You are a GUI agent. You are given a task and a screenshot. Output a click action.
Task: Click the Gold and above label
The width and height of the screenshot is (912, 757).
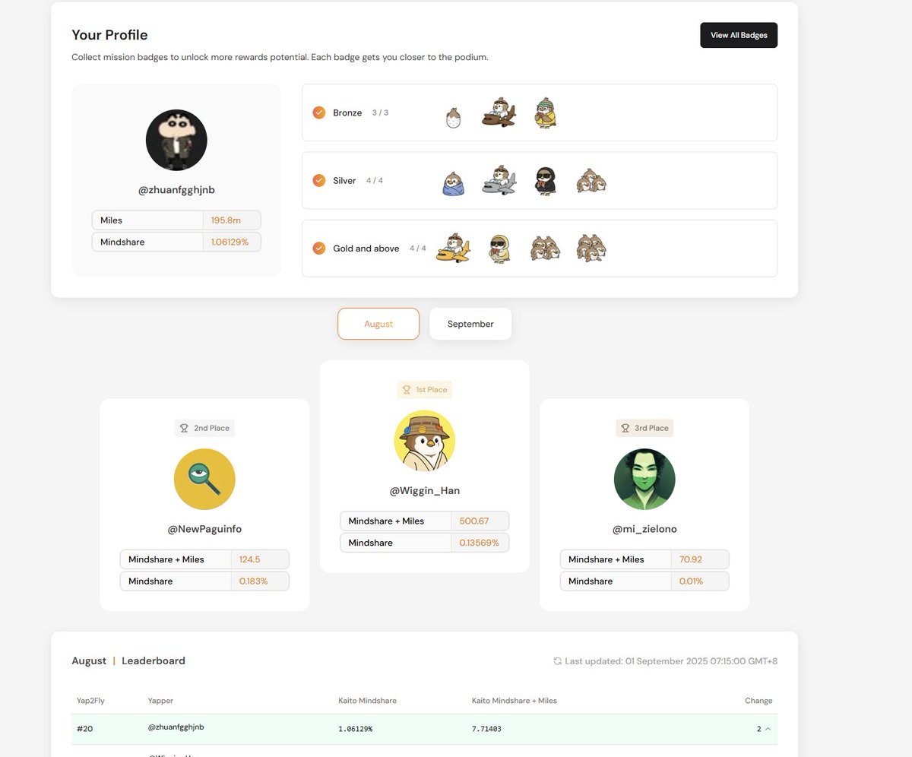[x=366, y=249]
